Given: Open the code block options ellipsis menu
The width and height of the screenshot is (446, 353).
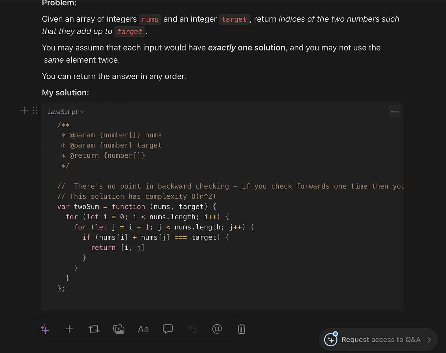Looking at the screenshot, I should click(394, 111).
